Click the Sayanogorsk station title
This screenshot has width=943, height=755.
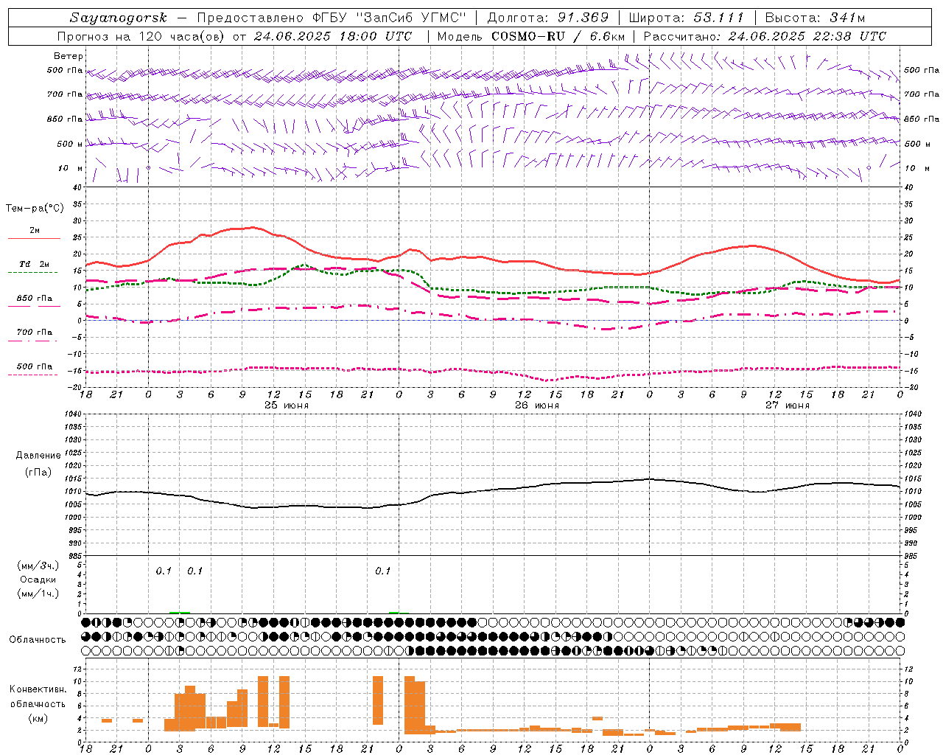click(119, 18)
